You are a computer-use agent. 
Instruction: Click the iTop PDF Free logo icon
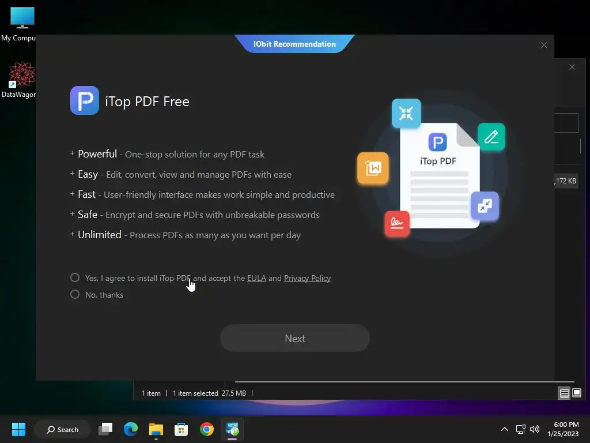click(x=85, y=100)
